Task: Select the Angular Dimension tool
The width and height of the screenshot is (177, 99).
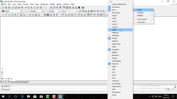Action: click(x=84, y=15)
